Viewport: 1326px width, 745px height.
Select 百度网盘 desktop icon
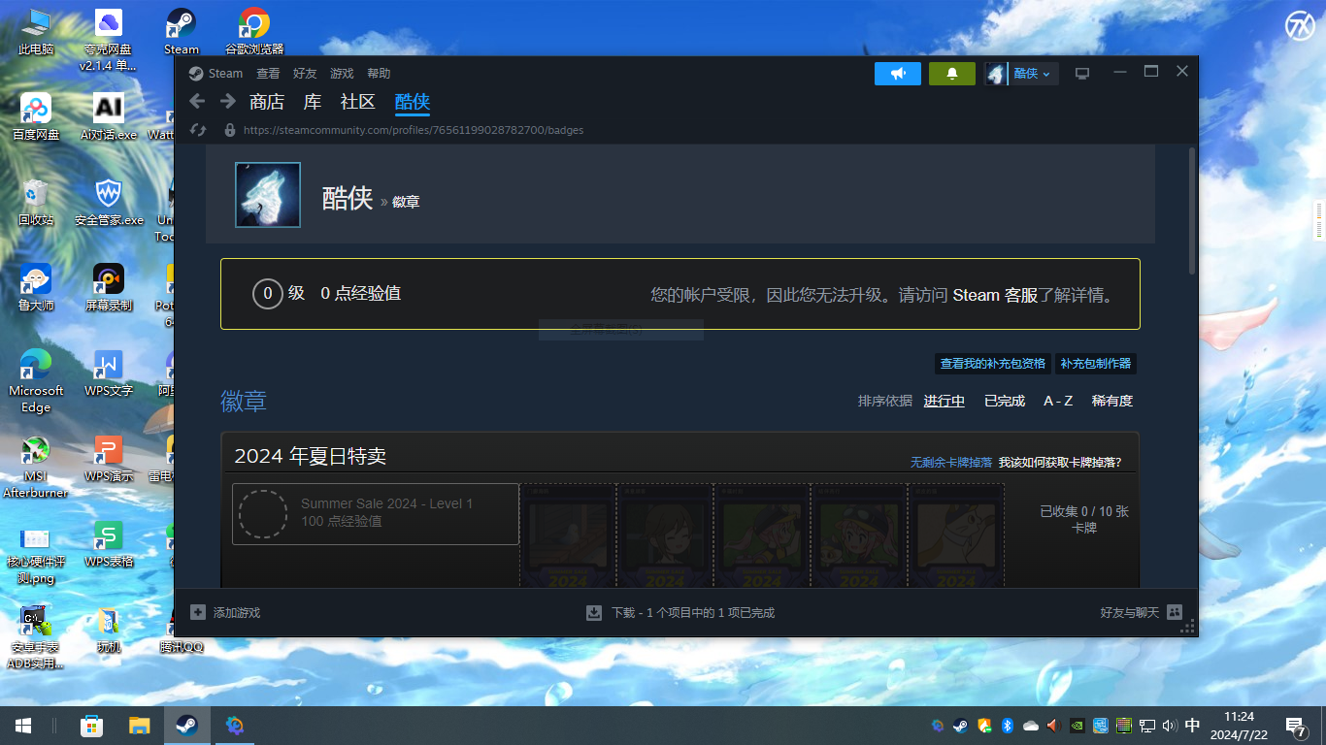point(36,116)
